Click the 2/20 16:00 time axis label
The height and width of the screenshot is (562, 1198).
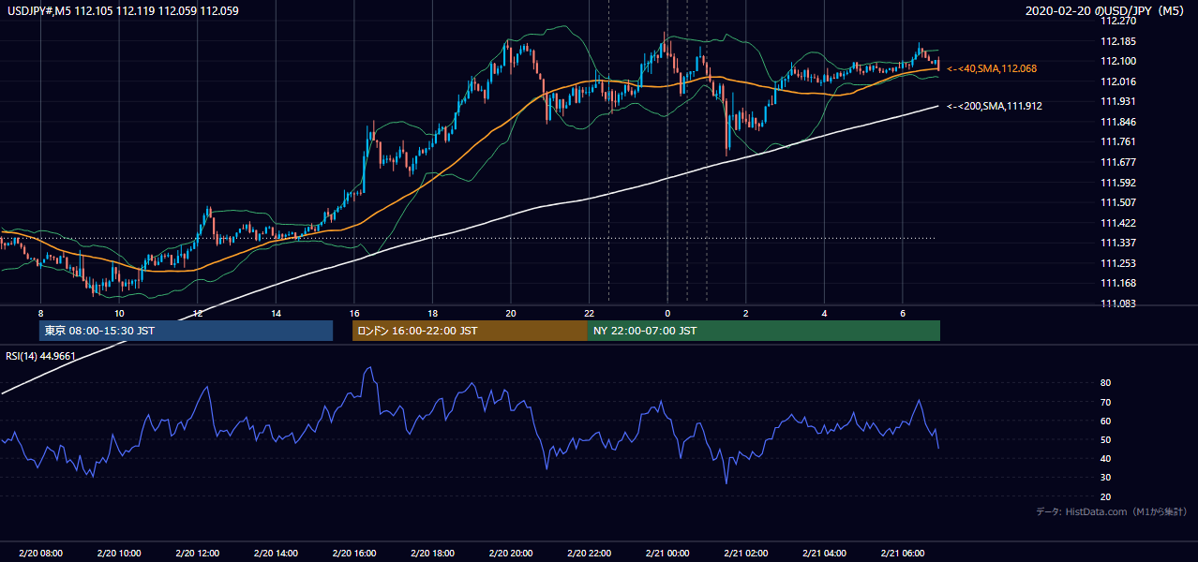[x=353, y=554]
